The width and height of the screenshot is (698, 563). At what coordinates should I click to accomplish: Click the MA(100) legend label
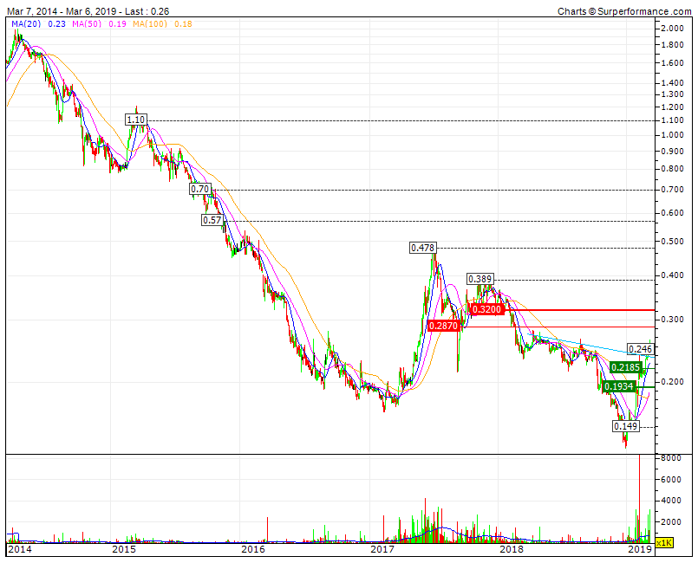150,24
